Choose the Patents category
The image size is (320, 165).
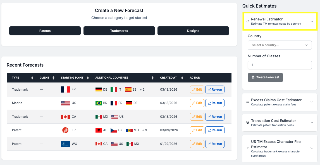(45, 31)
